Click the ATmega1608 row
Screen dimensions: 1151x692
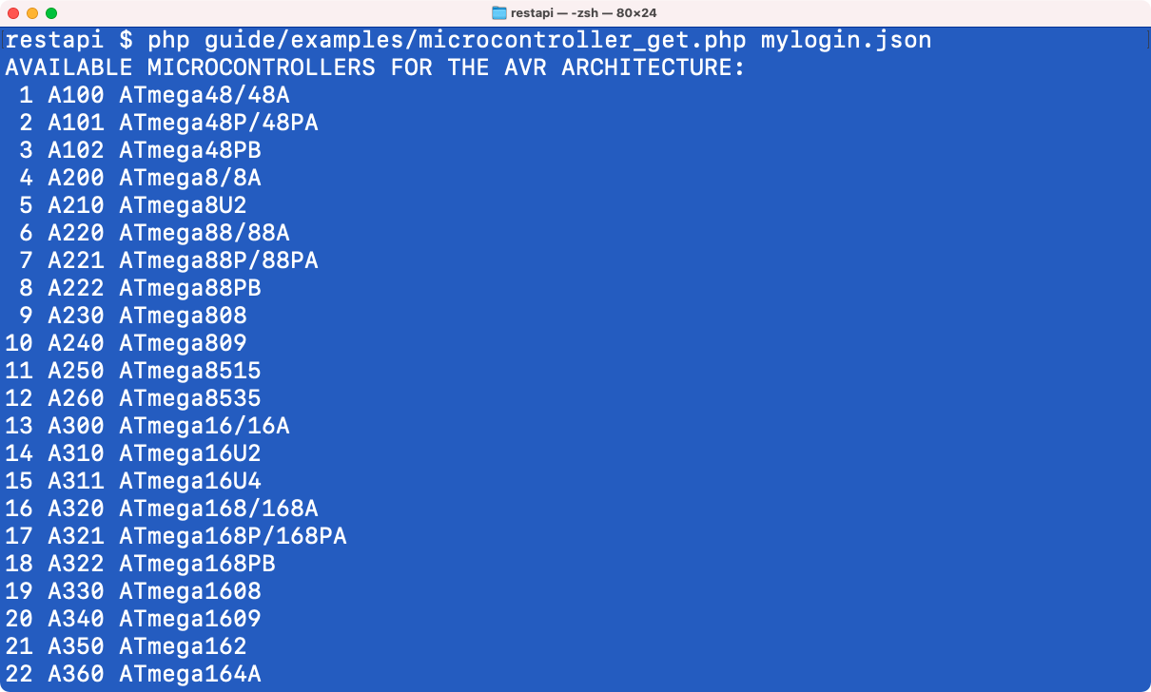click(189, 592)
